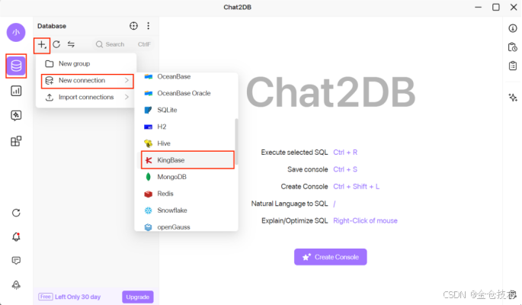522x305 pixels.
Task: Click the rocket icon in sidebar
Action: (16, 284)
